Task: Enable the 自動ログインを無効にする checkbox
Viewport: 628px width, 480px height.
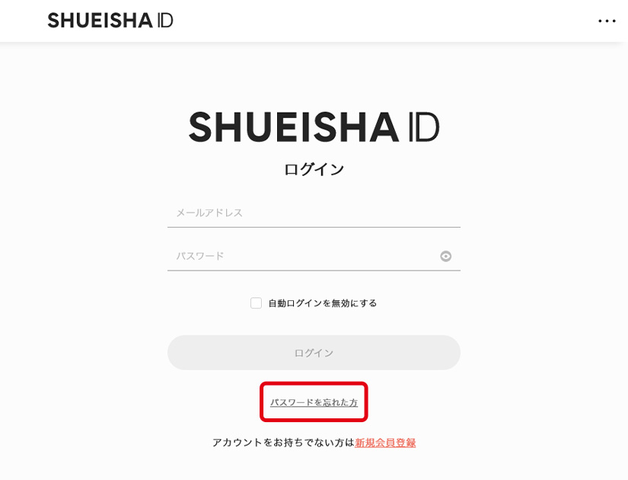Action: 256,303
